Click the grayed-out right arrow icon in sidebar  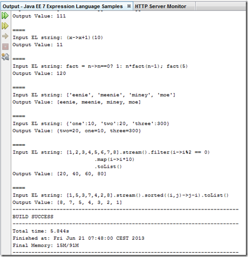pyautogui.click(x=5, y=36)
